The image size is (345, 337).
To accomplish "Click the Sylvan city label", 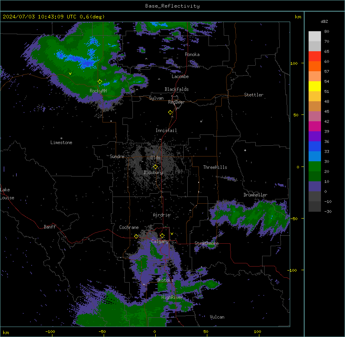I will coord(156,98).
